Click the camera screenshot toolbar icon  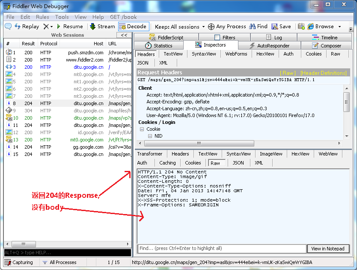click(301, 26)
